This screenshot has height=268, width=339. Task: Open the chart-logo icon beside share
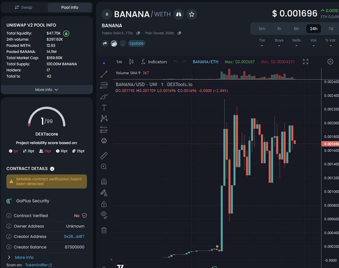114,44
